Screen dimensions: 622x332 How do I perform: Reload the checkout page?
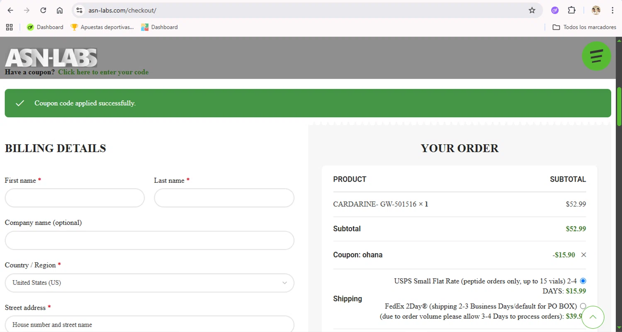tap(43, 10)
